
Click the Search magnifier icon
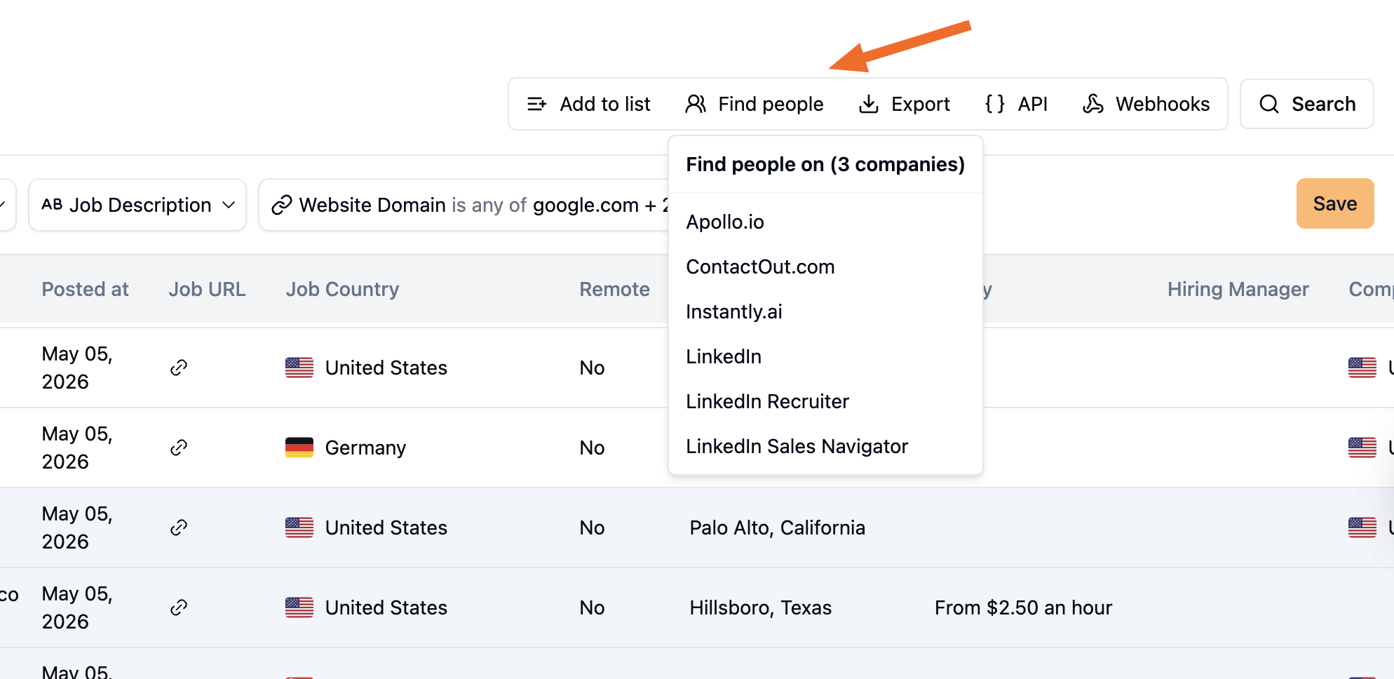point(1269,104)
